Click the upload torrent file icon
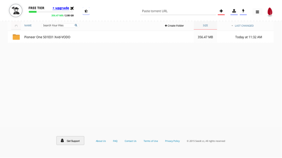 click(x=234, y=11)
